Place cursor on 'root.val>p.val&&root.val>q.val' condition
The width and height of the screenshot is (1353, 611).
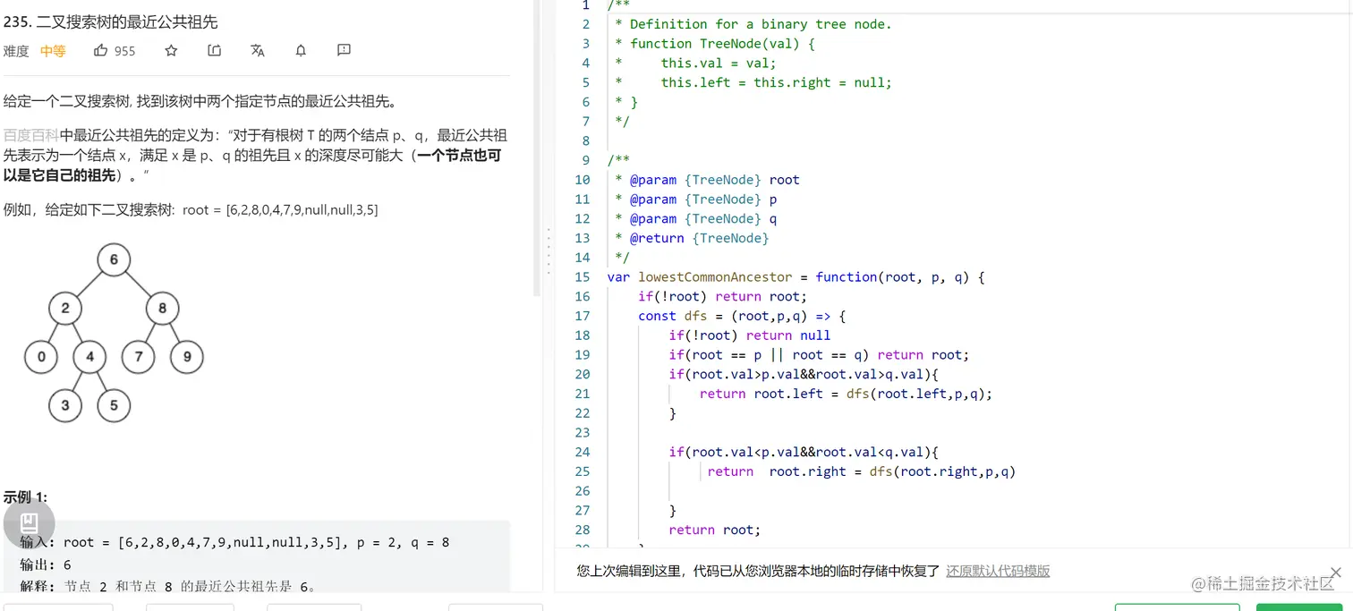pos(804,374)
